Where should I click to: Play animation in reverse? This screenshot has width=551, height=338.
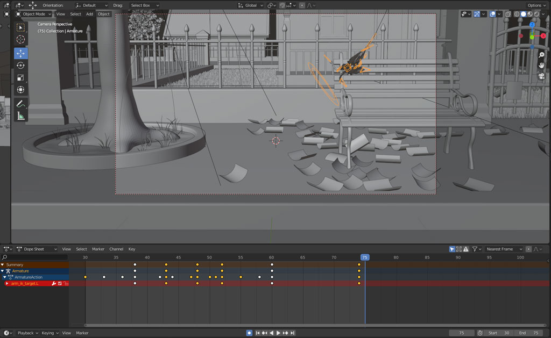[x=271, y=333]
